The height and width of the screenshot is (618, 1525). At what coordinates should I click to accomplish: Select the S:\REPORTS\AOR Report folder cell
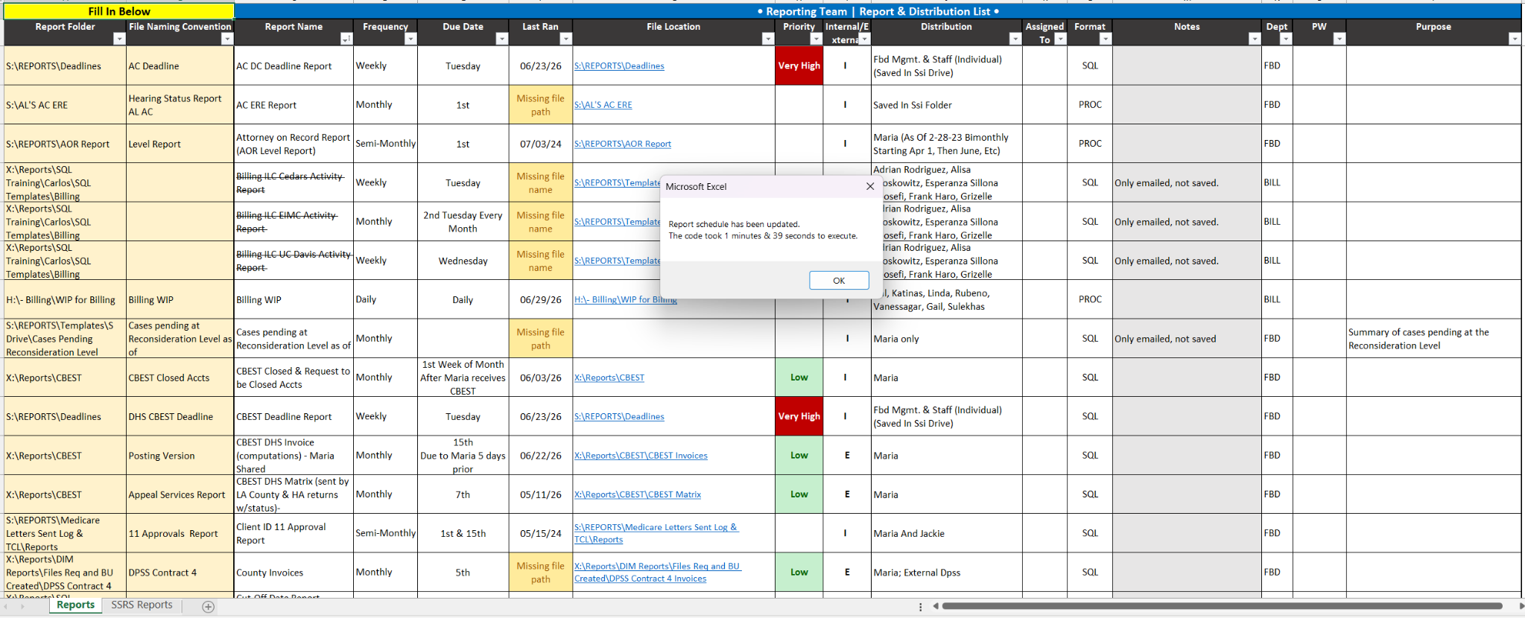65,144
